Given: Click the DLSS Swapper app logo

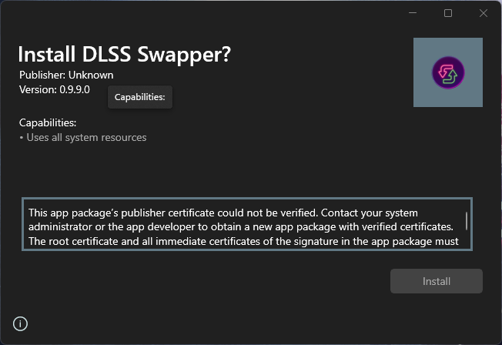Looking at the screenshot, I should [448, 72].
